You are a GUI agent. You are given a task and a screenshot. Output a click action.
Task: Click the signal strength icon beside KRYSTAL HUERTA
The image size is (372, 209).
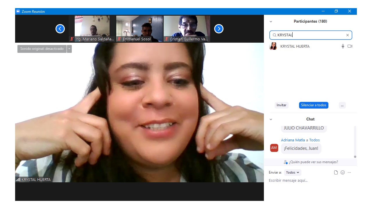click(18, 179)
